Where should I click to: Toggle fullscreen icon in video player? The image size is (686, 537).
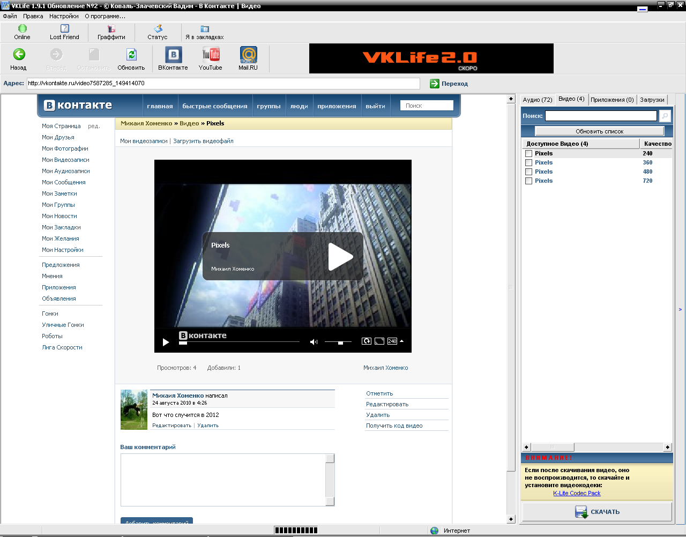point(379,341)
